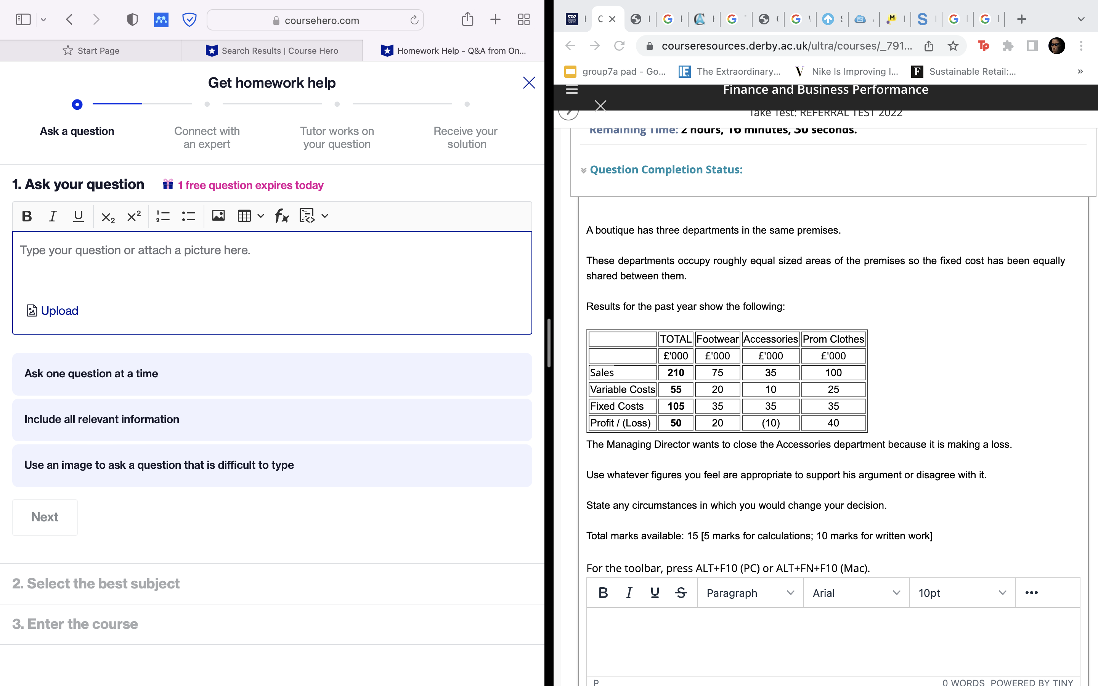Open more toolbar options in Blackboard editor
Image resolution: width=1098 pixels, height=686 pixels.
1032,593
